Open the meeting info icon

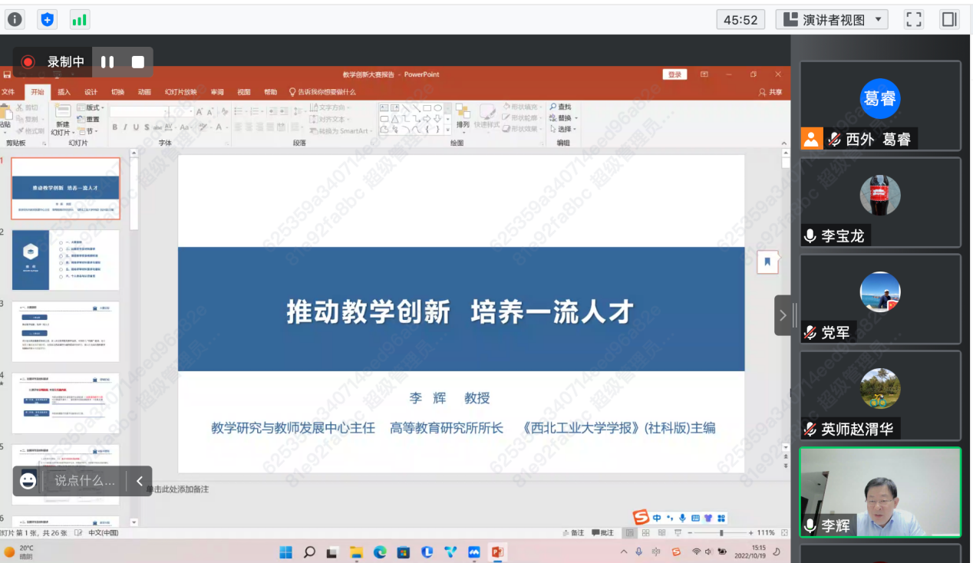click(15, 20)
